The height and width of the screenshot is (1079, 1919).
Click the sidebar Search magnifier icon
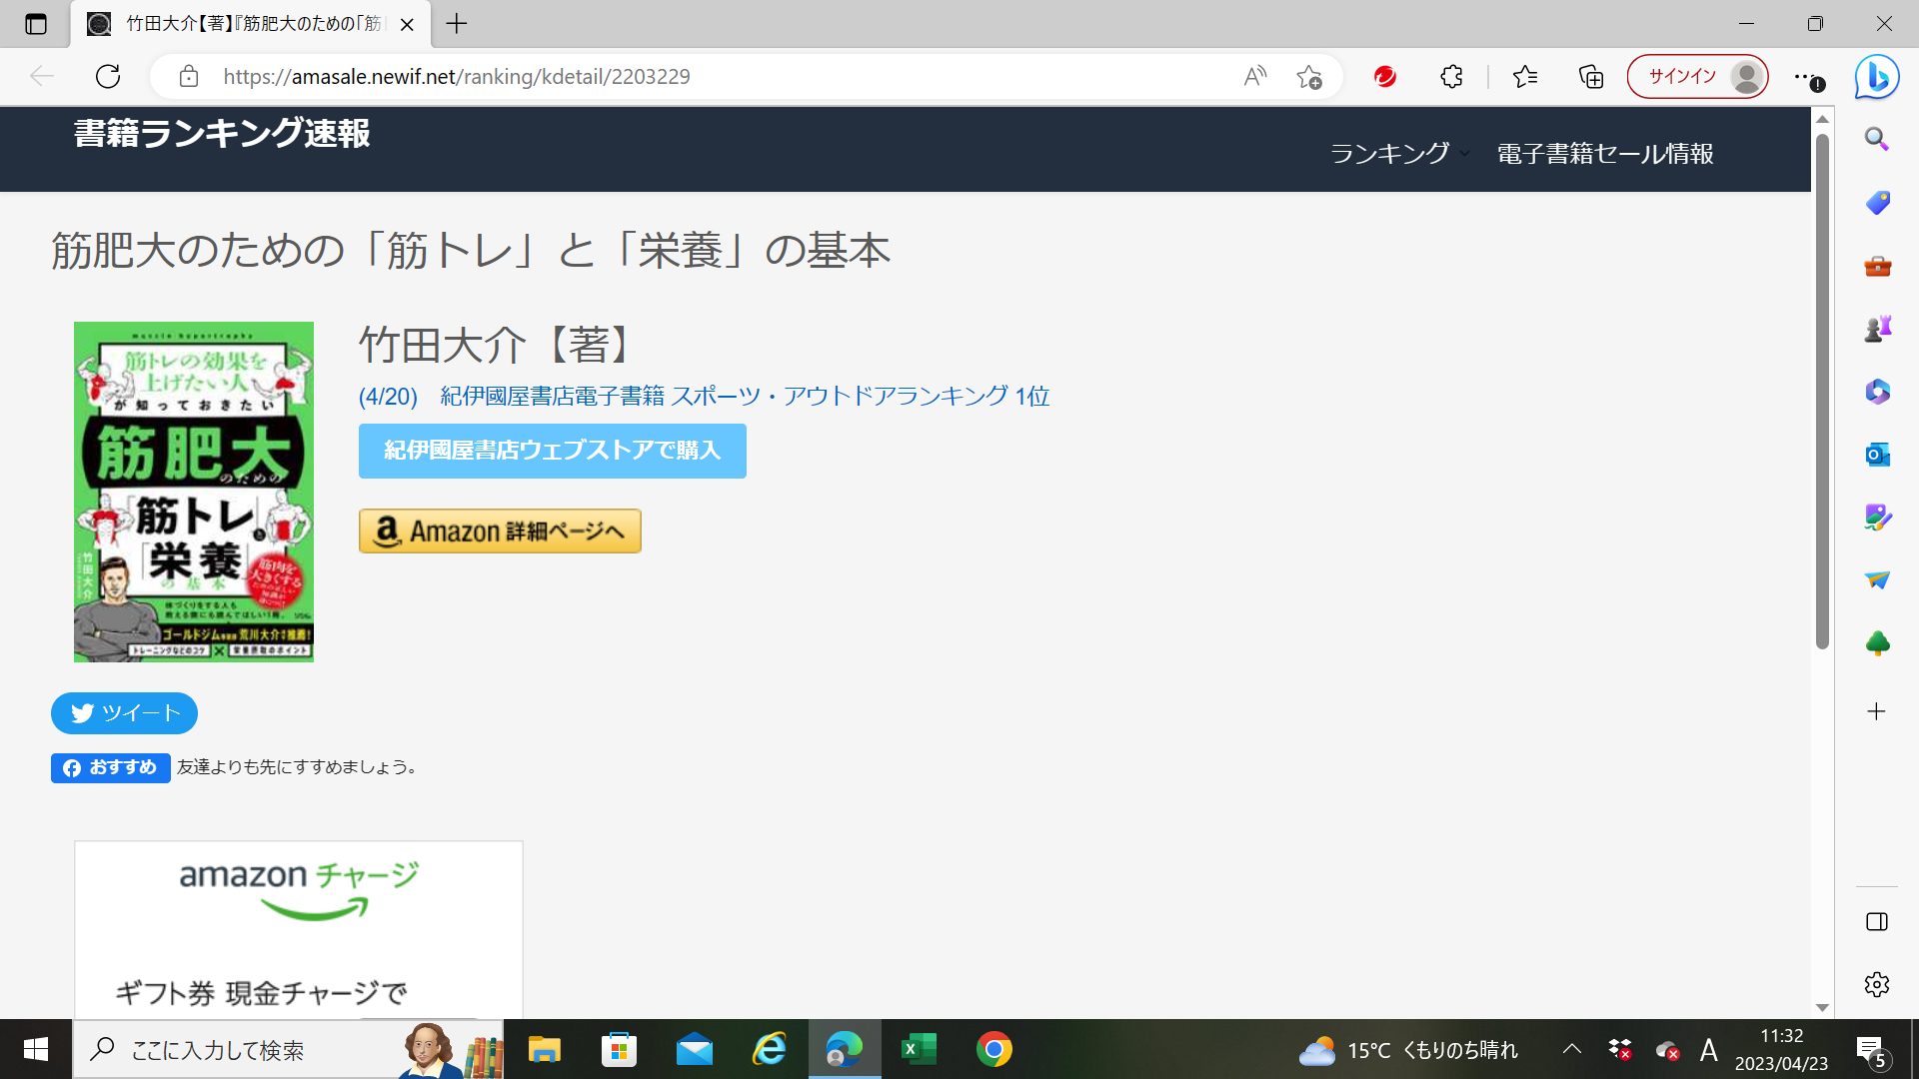click(x=1876, y=140)
